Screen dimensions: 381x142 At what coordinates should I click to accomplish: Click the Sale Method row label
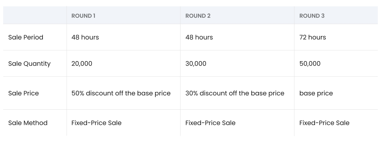point(28,123)
